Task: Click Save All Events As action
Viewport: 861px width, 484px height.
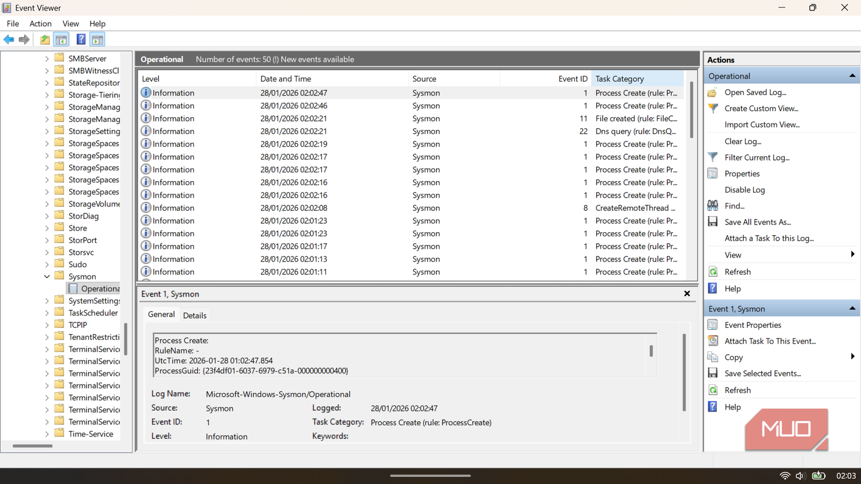Action: [757, 222]
